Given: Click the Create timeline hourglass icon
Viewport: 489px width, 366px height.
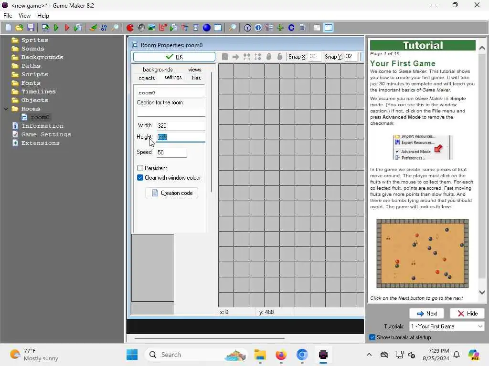Looking at the screenshot, I should pyautogui.click(x=195, y=28).
